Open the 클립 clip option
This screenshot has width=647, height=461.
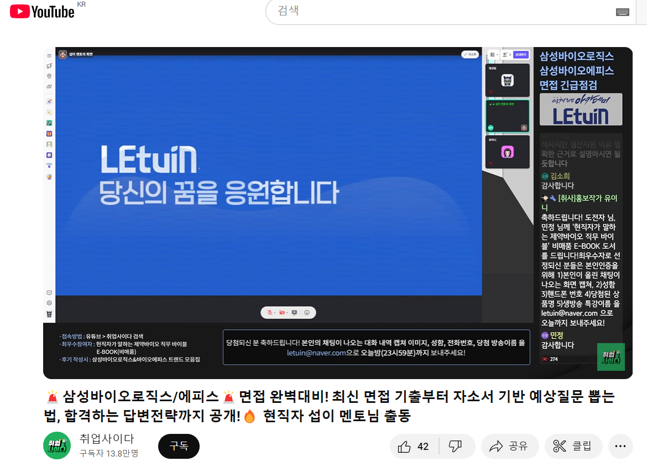tap(573, 447)
